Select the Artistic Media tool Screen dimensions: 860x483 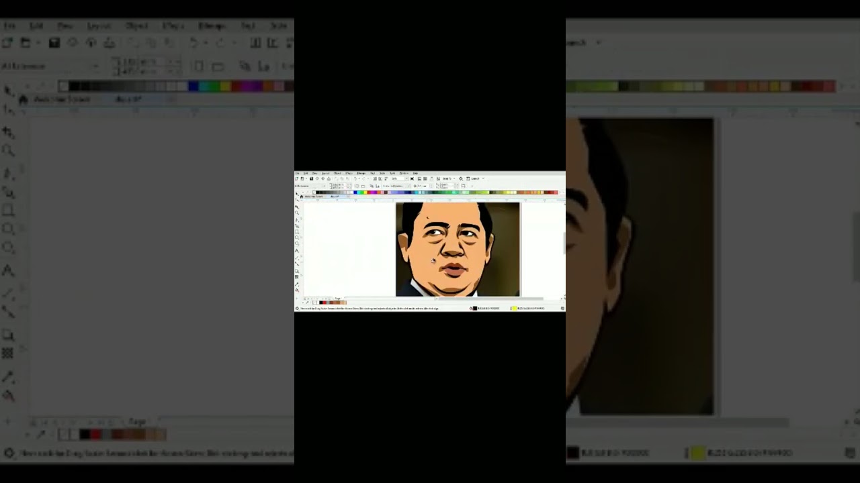click(x=297, y=226)
